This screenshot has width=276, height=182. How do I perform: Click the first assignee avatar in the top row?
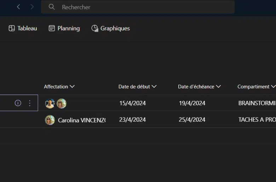(50, 103)
